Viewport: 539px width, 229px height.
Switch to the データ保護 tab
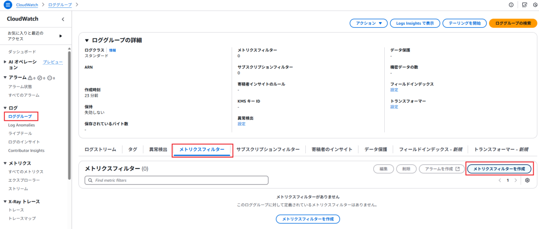click(376, 150)
